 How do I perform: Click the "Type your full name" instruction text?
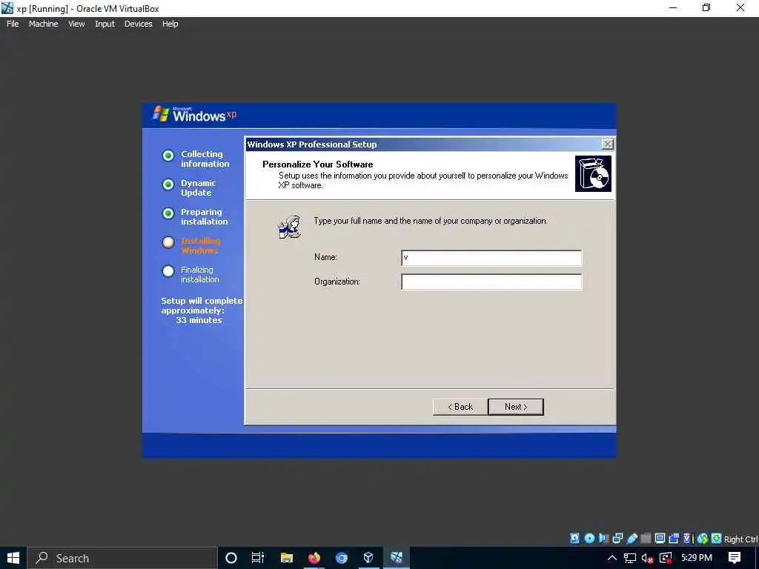[431, 221]
